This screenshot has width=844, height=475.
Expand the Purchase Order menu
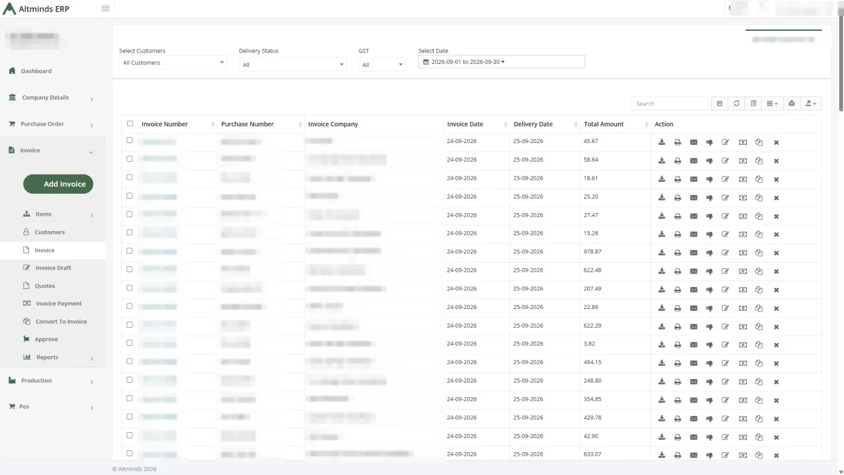[52, 124]
